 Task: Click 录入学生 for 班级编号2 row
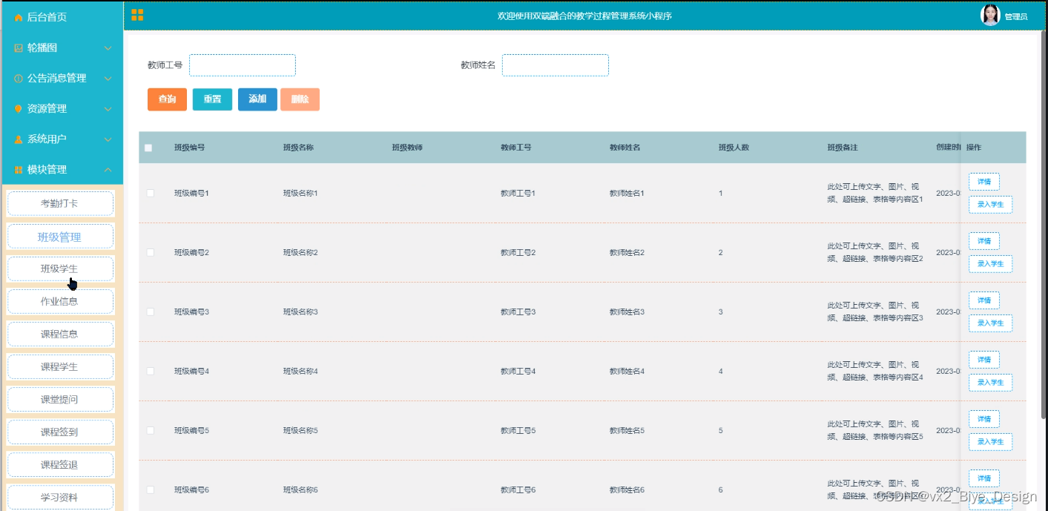(990, 264)
